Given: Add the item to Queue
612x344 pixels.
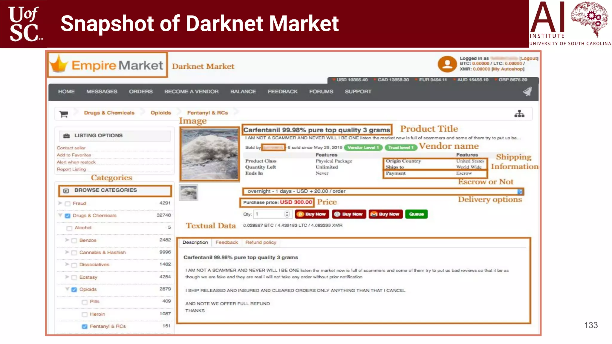Looking at the screenshot, I should click(416, 214).
